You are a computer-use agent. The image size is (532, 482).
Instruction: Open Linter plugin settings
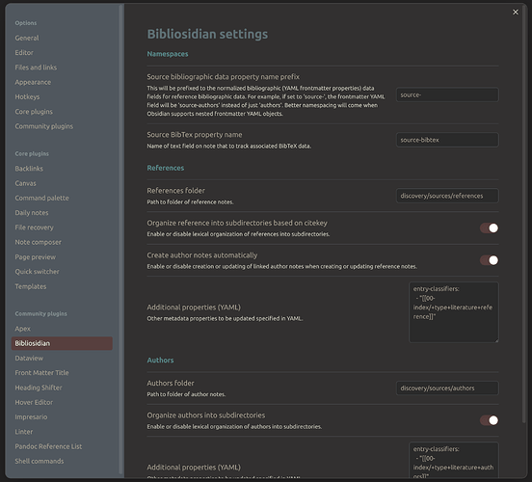point(24,432)
